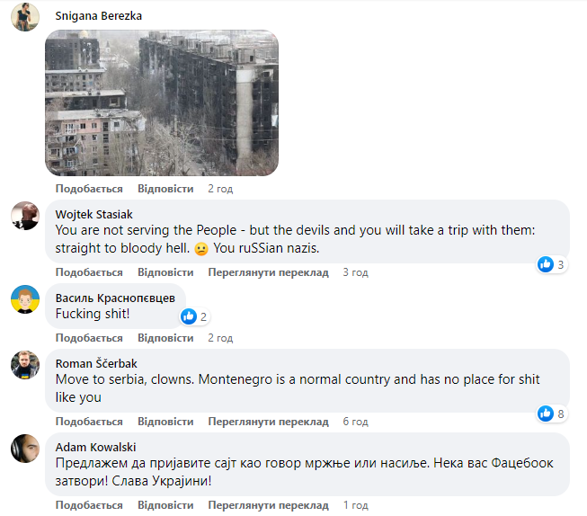Translate Adam Kowalski's Serbian comment

point(268,505)
